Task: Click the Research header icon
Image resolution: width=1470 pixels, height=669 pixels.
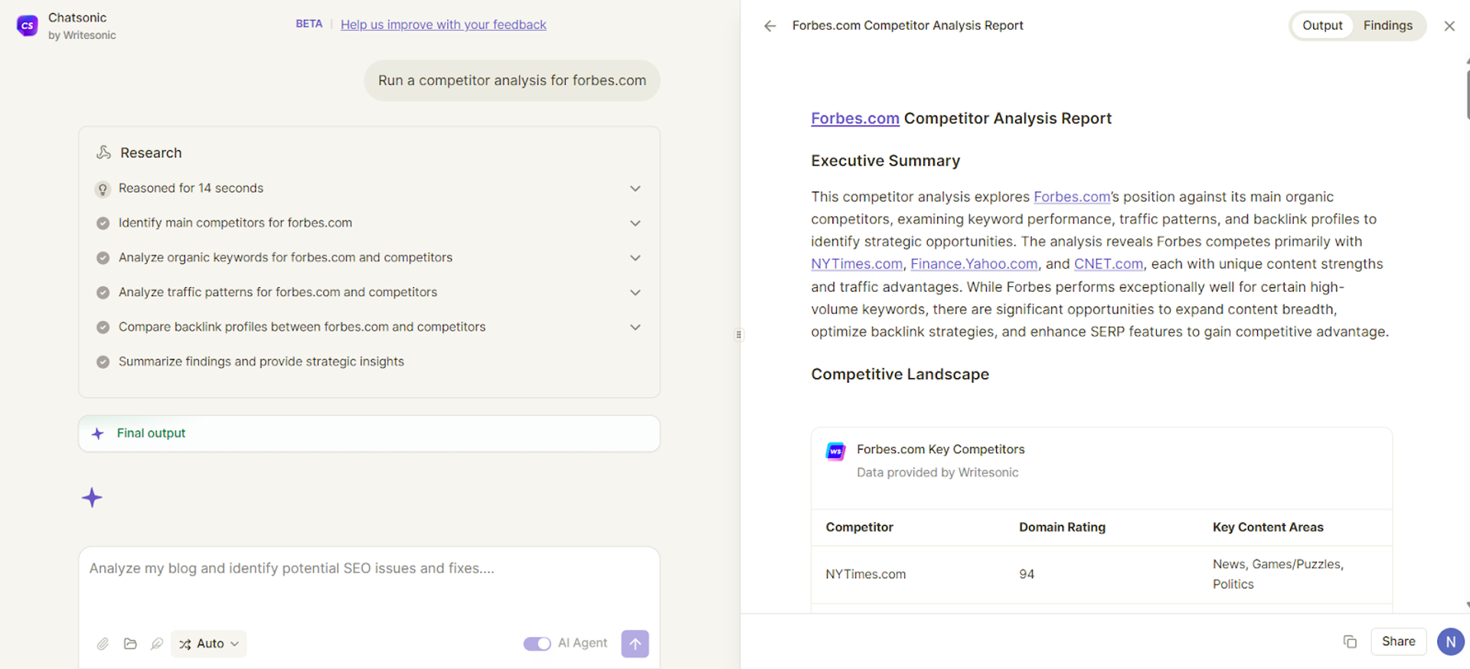Action: 103,152
